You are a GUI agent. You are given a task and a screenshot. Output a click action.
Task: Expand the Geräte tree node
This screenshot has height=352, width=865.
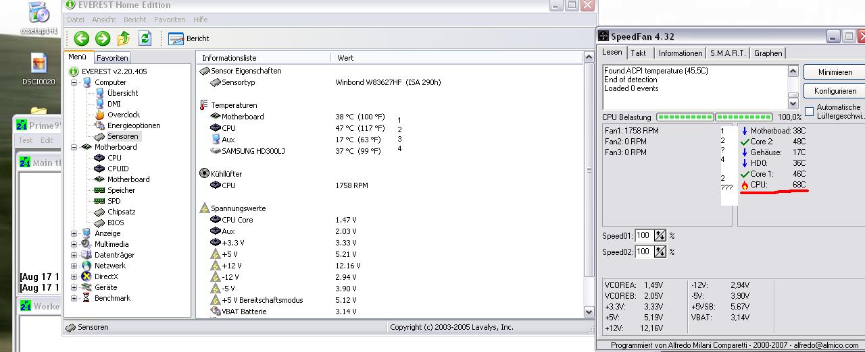[x=74, y=287]
